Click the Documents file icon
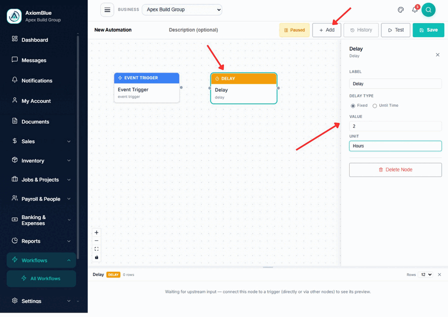 point(15,121)
